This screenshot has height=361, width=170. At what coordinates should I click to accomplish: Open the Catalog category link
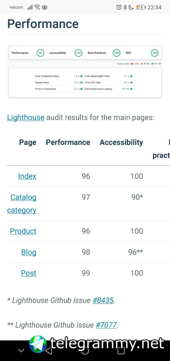click(x=22, y=204)
